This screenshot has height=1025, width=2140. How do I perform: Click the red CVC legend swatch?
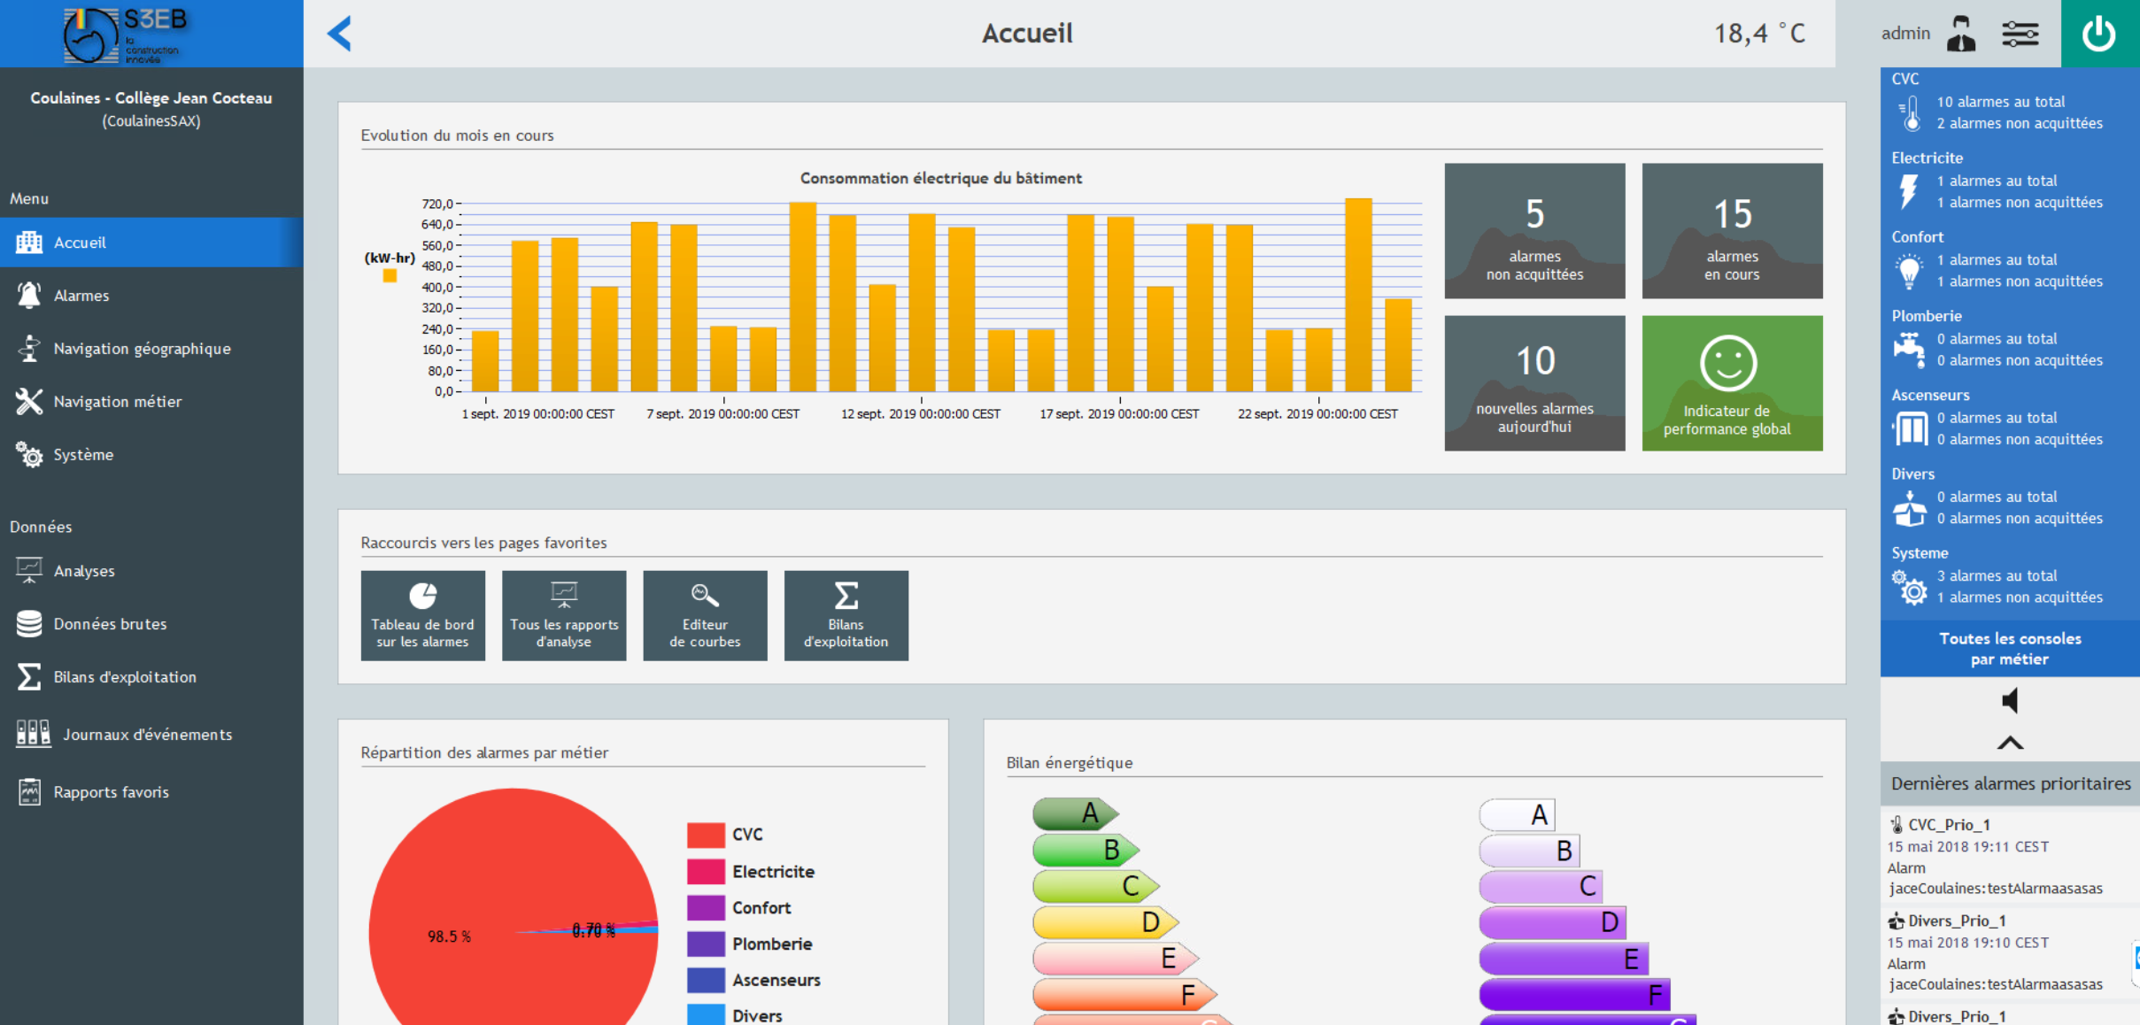pyautogui.click(x=706, y=835)
